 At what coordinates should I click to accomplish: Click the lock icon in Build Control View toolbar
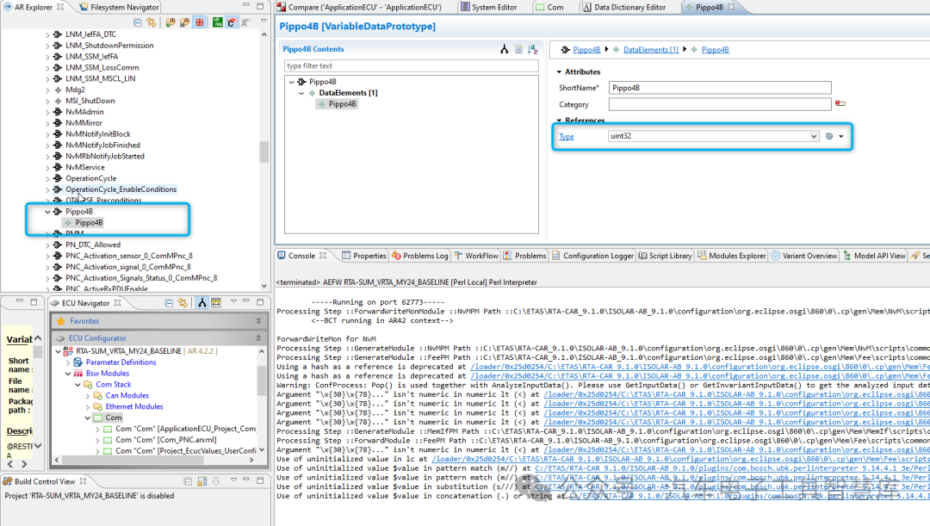pos(201,481)
